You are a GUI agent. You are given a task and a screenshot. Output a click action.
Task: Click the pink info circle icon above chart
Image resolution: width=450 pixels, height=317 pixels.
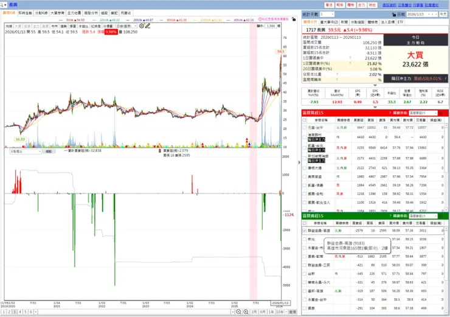coord(260,19)
